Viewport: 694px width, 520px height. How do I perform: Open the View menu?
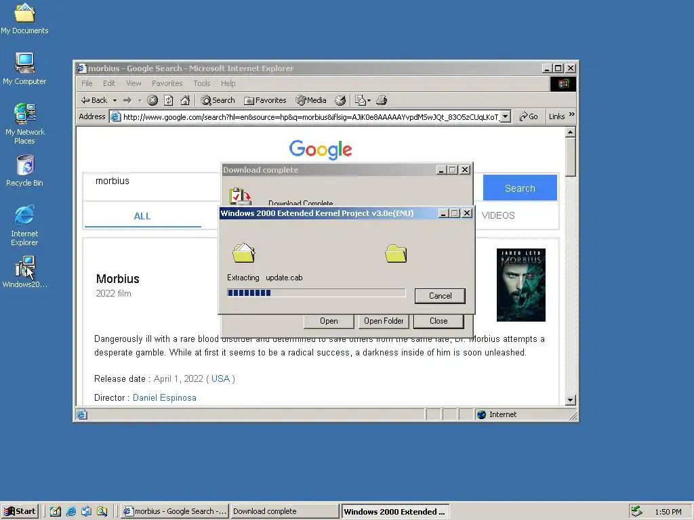tap(134, 83)
